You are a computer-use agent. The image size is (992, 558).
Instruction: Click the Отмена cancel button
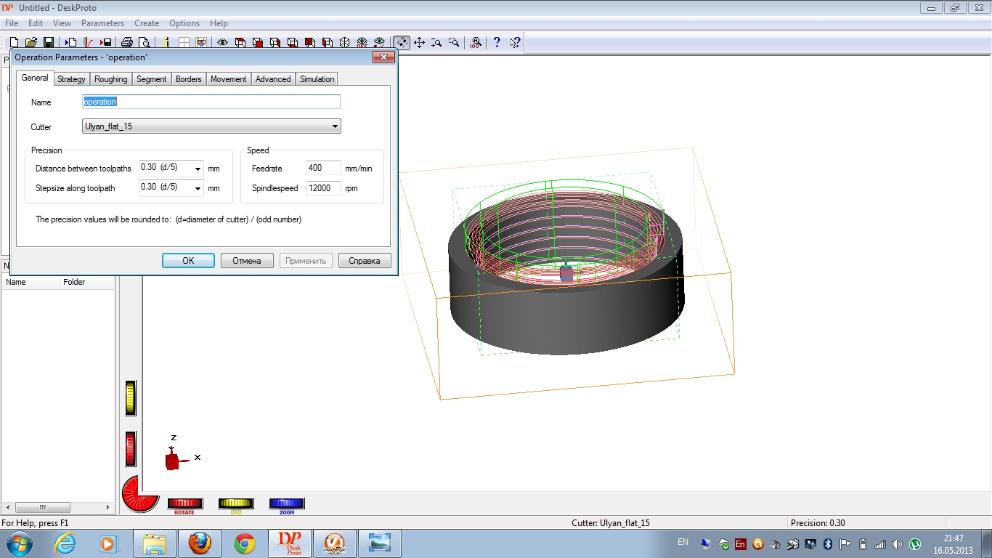tap(247, 261)
